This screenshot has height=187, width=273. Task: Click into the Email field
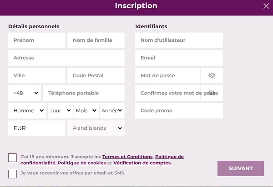tap(179, 58)
